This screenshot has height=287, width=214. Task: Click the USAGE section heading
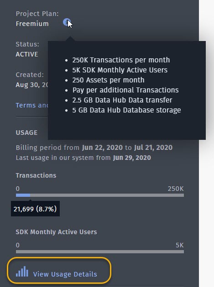pyautogui.click(x=26, y=133)
